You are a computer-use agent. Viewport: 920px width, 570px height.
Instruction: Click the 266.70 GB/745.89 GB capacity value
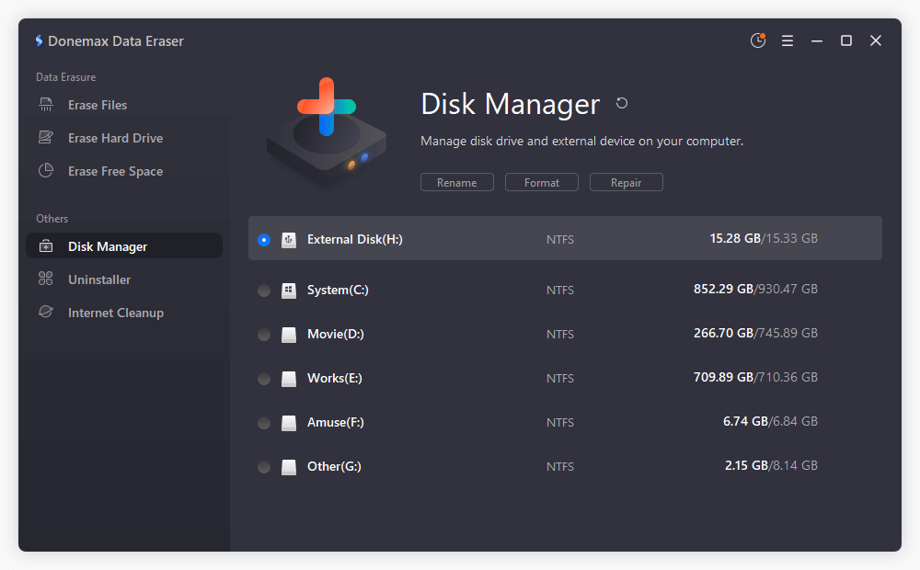[x=755, y=333]
